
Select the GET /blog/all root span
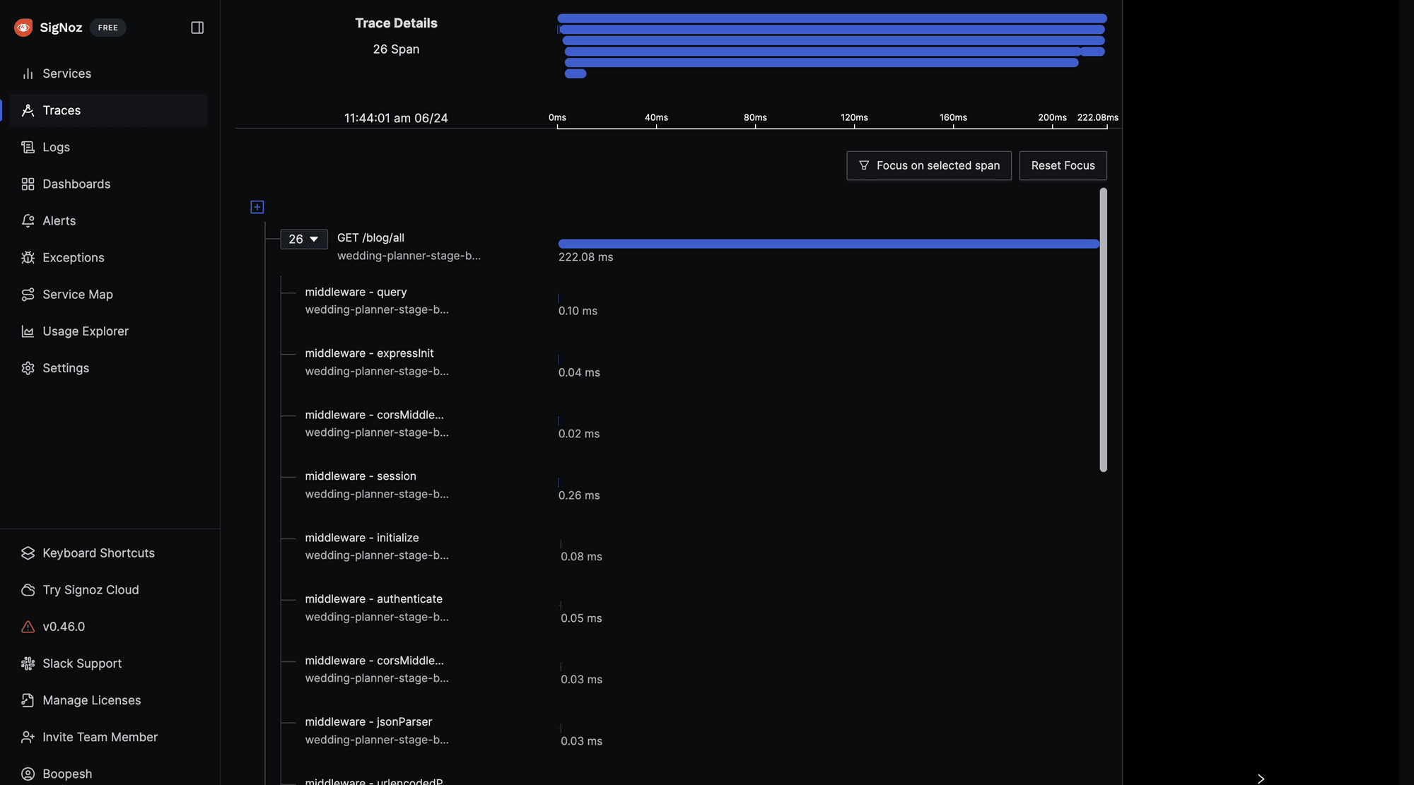coord(409,247)
